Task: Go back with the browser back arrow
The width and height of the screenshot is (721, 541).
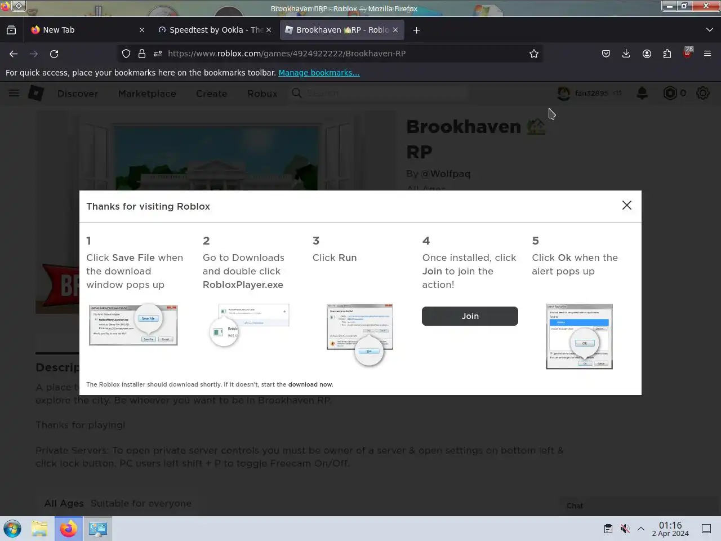Action: pos(14,54)
